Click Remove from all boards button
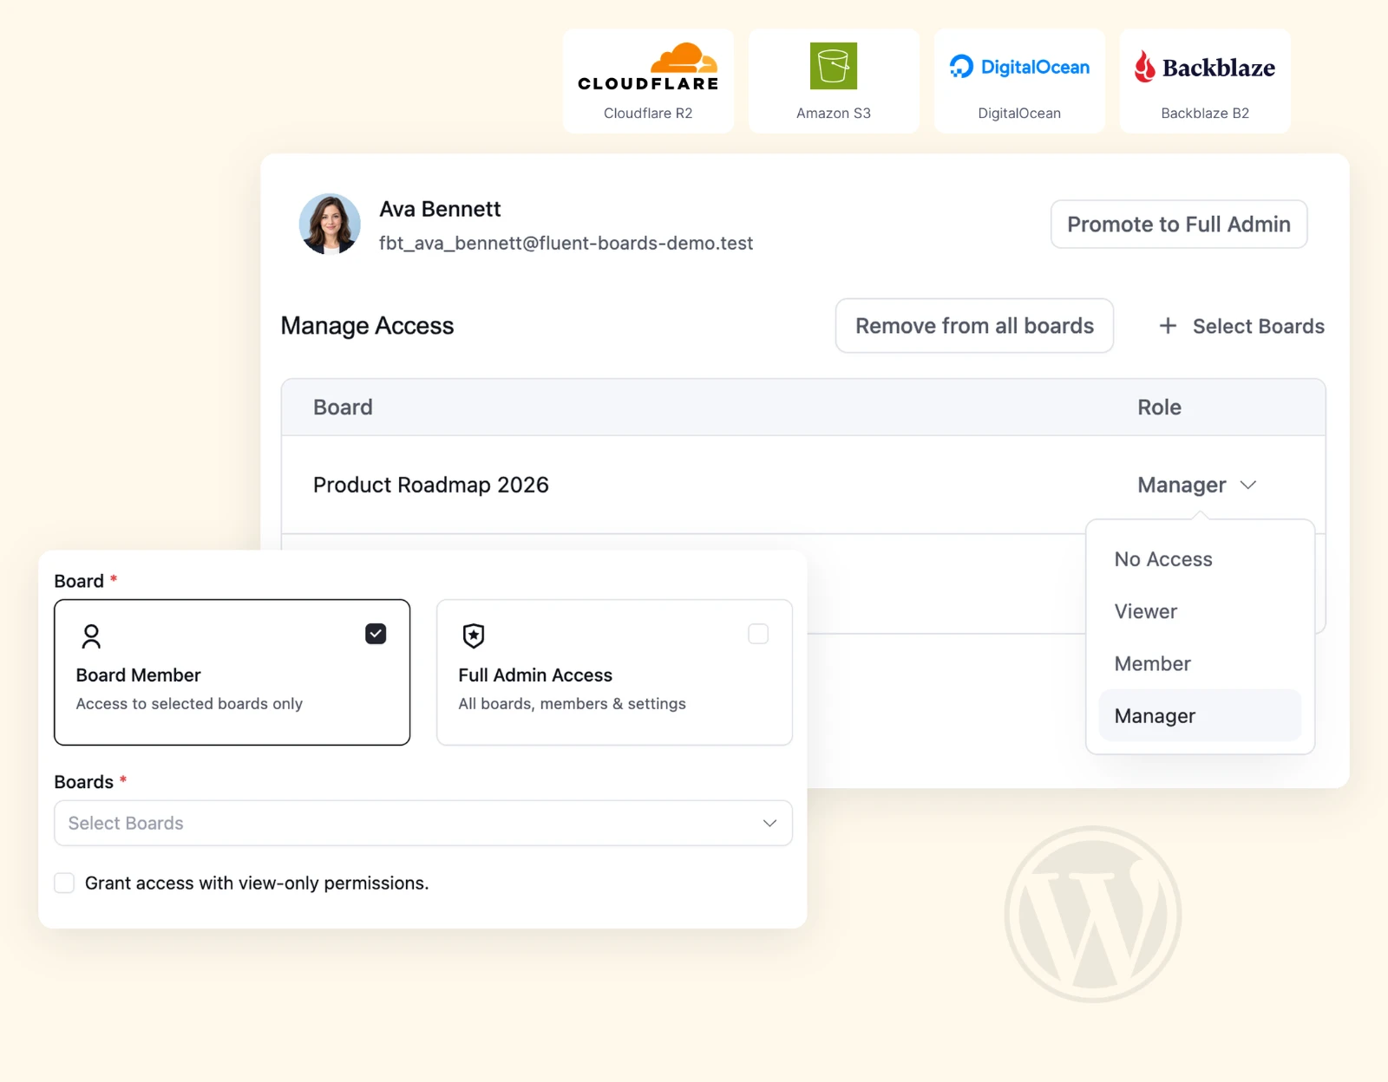 pos(974,326)
